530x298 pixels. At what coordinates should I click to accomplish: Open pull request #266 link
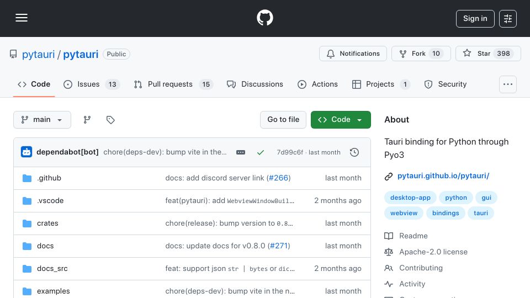(x=278, y=178)
